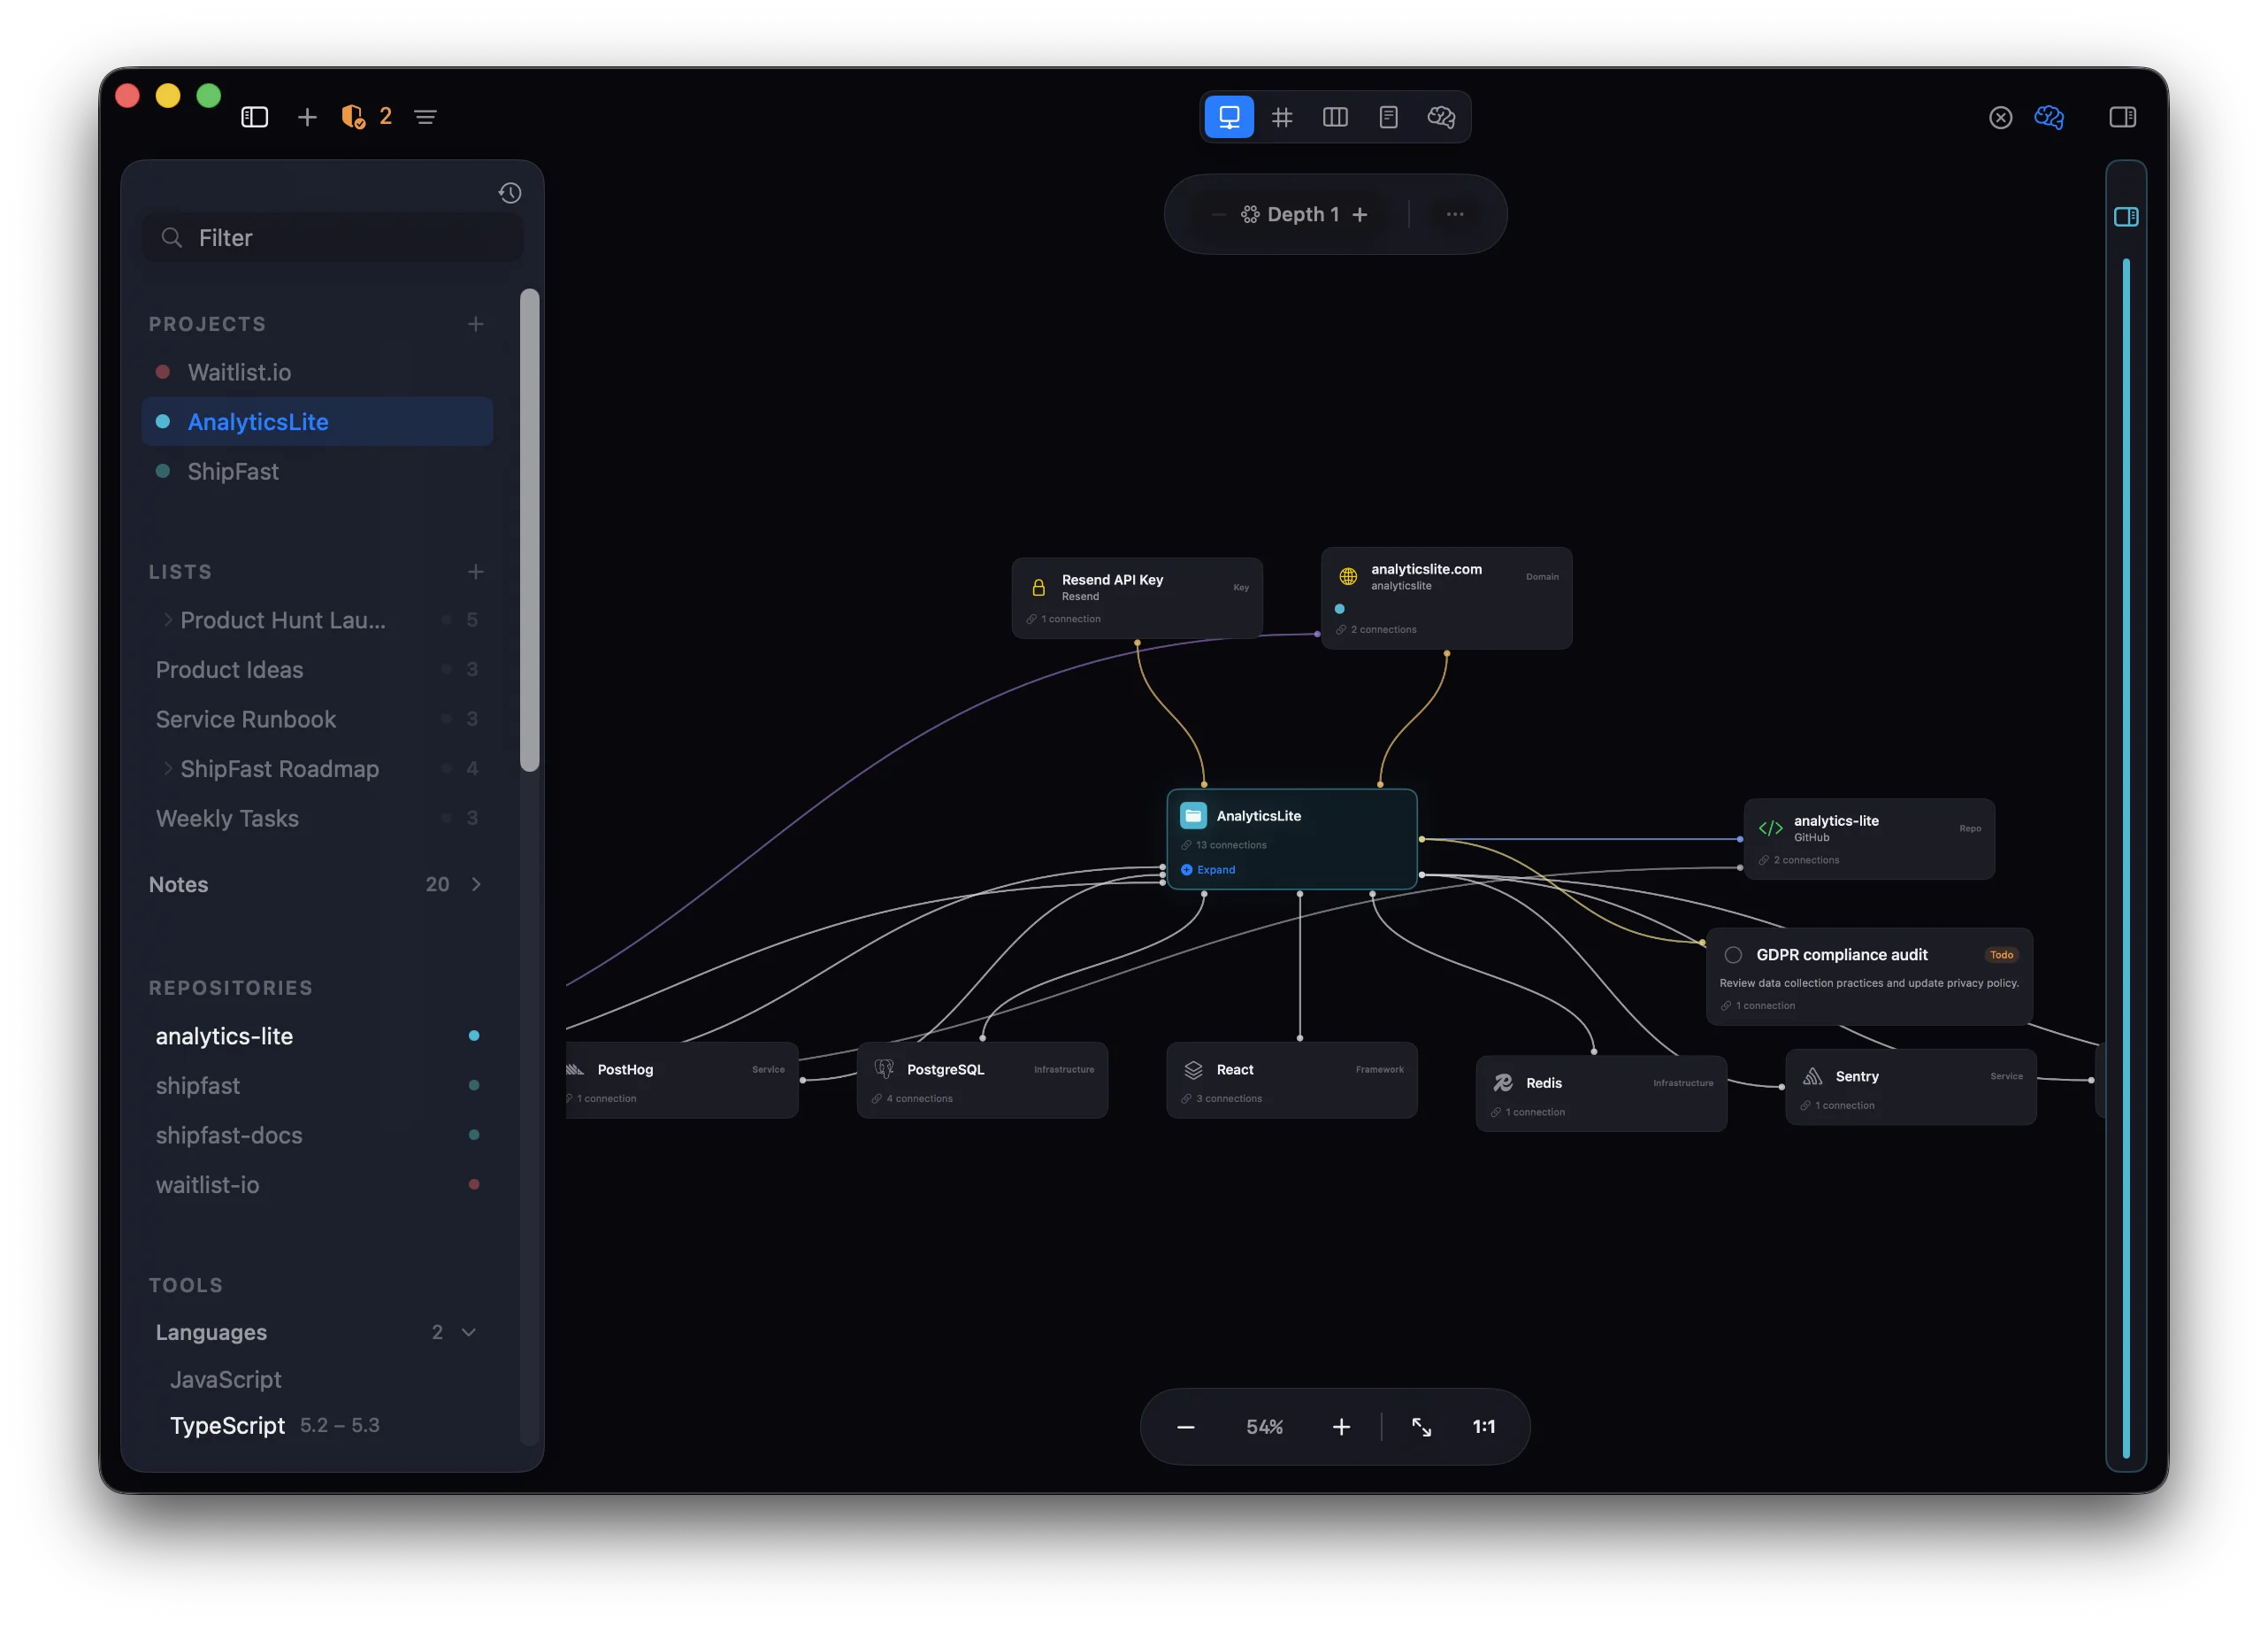This screenshot has height=1625, width=2268.
Task: Open the Service Runbook list
Action: click(x=246, y=720)
